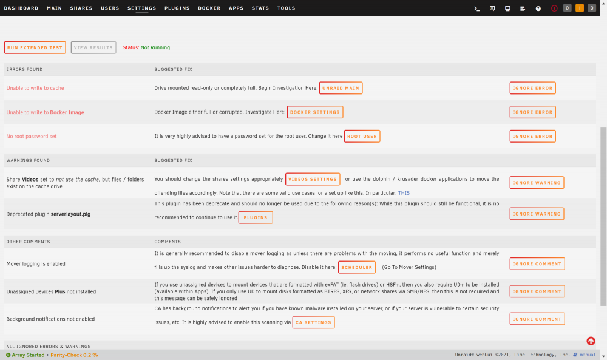The height and width of the screenshot is (360, 607).
Task: Click the 'WARNINGS FOUND' column header
Action: (x=28, y=161)
